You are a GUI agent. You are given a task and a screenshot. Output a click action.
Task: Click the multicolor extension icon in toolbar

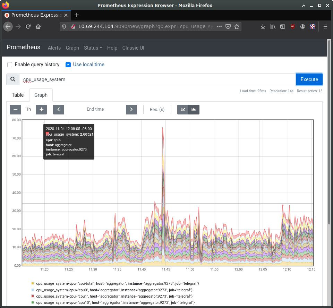click(313, 27)
